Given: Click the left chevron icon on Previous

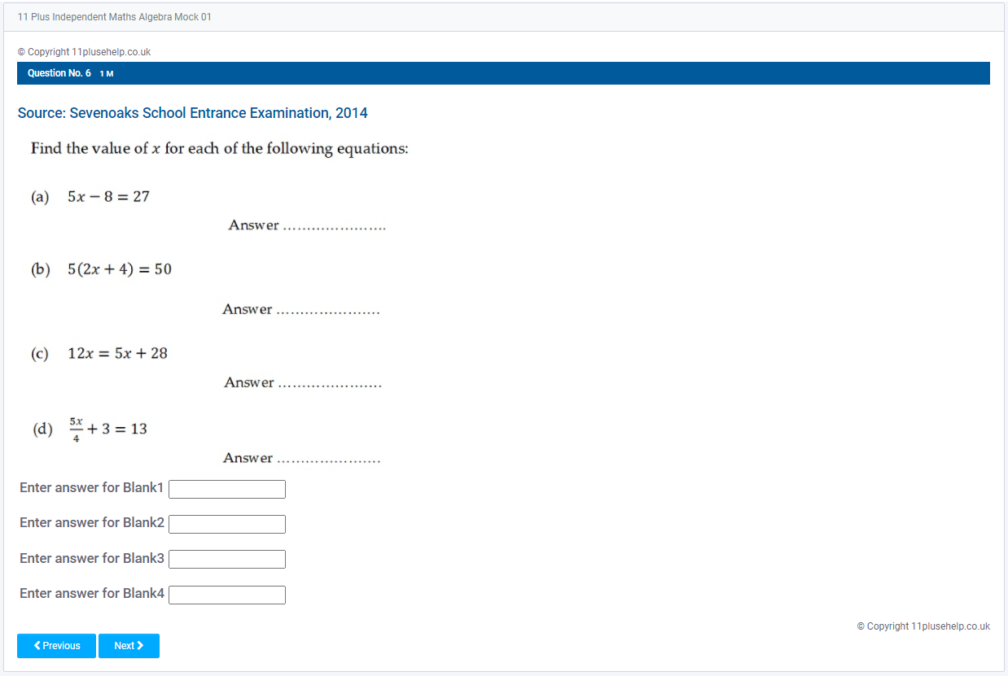Looking at the screenshot, I should pos(37,646).
